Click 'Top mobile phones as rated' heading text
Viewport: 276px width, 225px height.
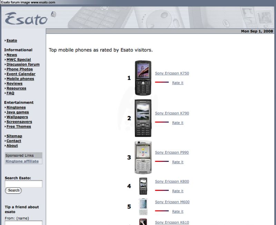click(101, 50)
